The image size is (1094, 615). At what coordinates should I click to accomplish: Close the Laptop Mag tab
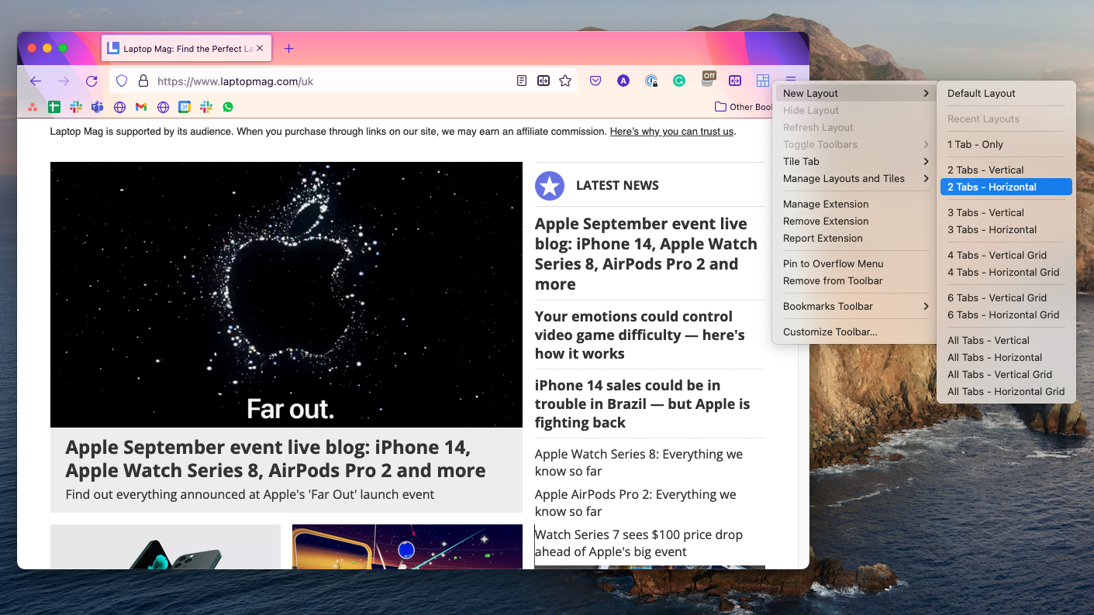[x=260, y=48]
